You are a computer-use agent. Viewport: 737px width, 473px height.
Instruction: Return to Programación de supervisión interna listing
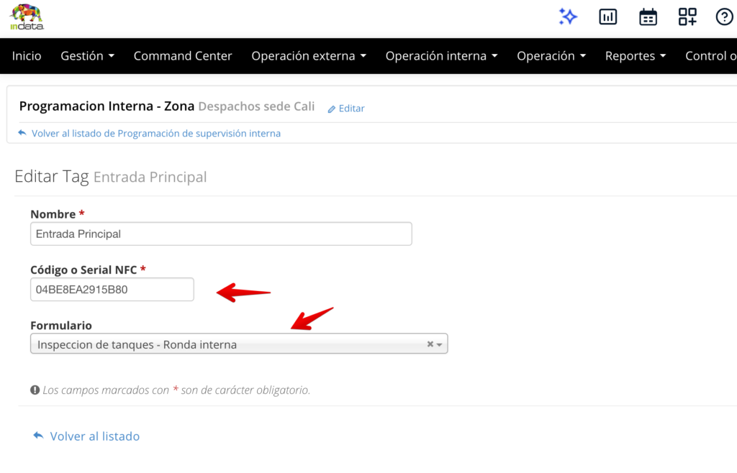click(155, 134)
